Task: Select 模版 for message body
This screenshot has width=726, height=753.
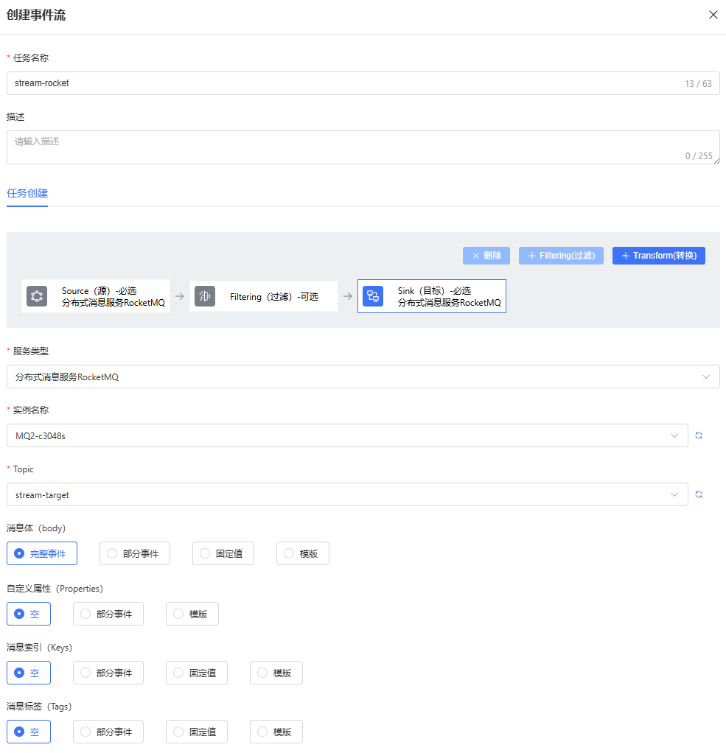Action: [x=303, y=554]
